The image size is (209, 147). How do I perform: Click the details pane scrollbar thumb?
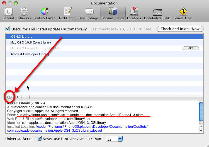pos(201,112)
